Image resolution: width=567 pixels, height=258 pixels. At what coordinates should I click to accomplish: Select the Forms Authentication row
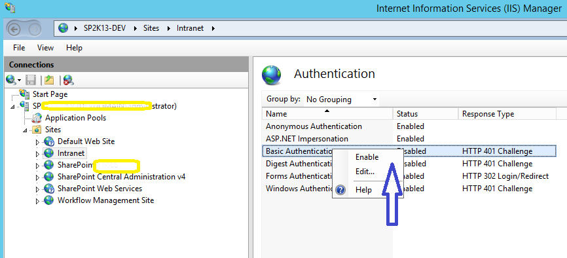409,176
